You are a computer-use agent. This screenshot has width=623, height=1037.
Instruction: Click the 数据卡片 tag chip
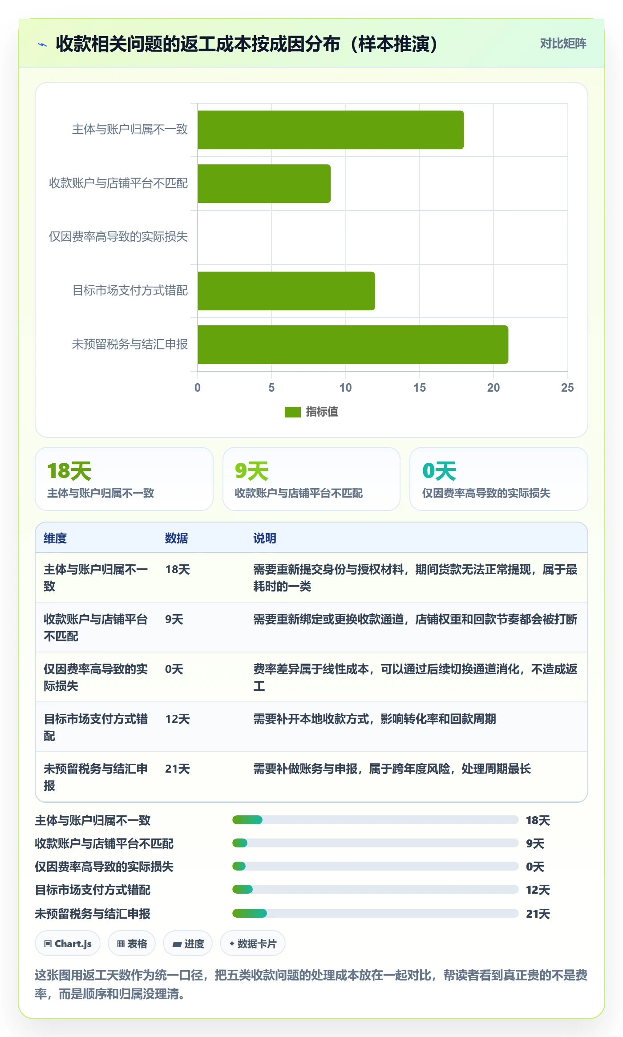(x=253, y=943)
